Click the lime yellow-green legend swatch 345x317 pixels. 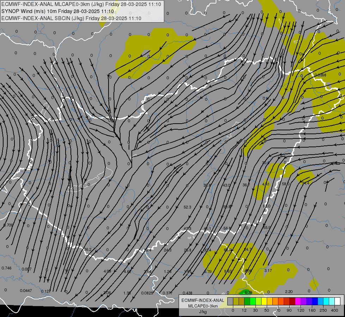pos(259,301)
